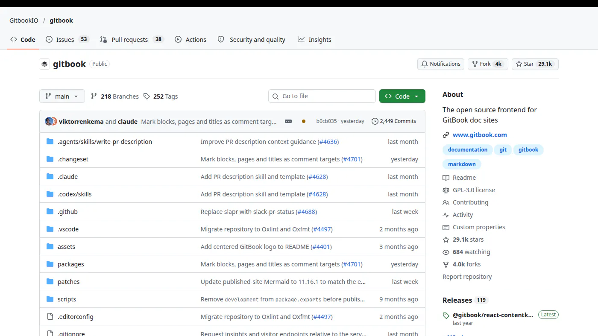This screenshot has height=336, width=598.
Task: Click the eye icon beside 684 watching
Action: [446, 252]
